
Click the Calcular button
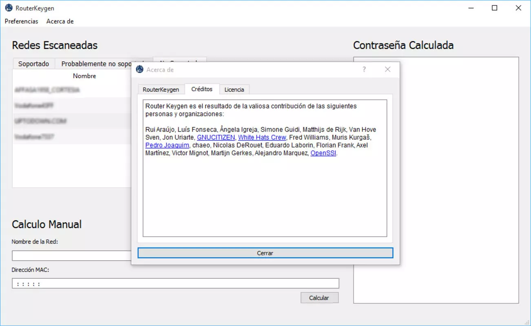point(319,298)
